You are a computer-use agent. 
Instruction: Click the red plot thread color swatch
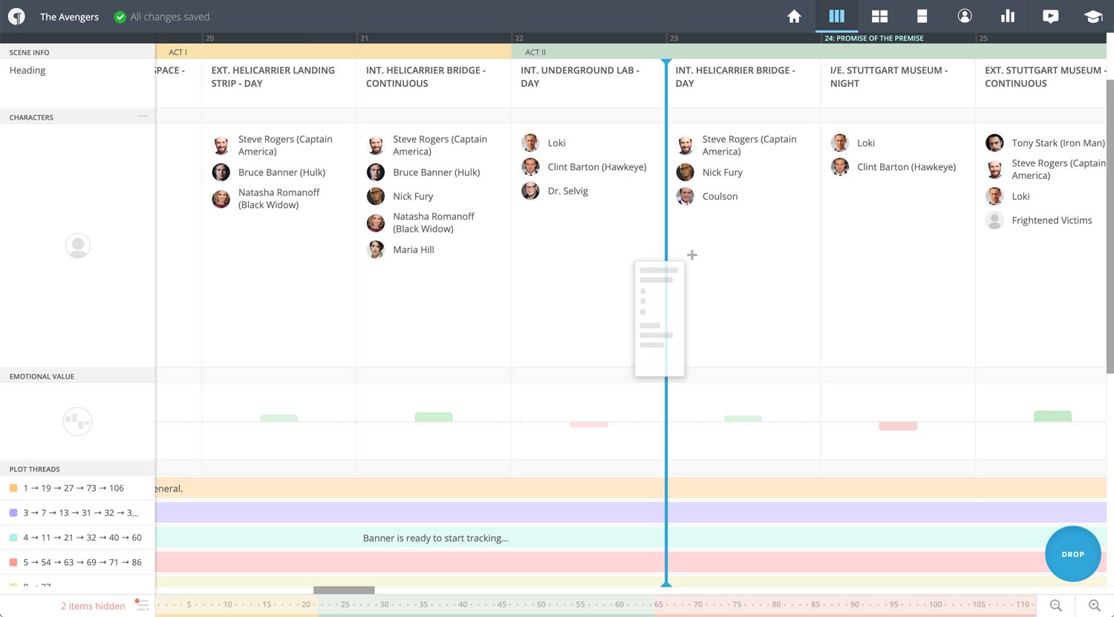click(x=13, y=562)
